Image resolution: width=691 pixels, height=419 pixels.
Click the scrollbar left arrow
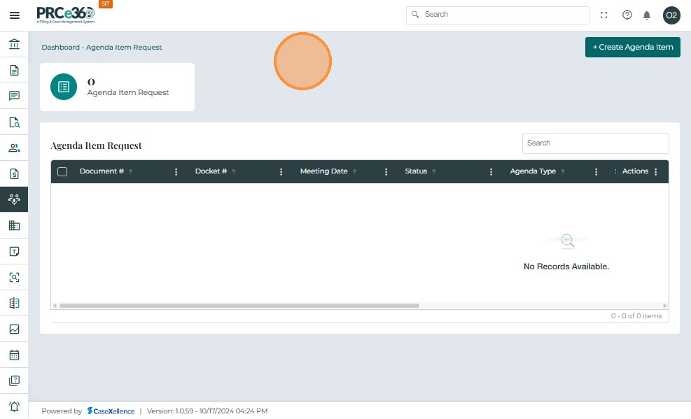tap(55, 306)
